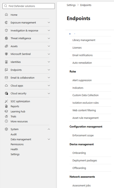This screenshot has height=188, width=114.
Task: Click the Find Defender solutions search box
Action: (29, 6)
